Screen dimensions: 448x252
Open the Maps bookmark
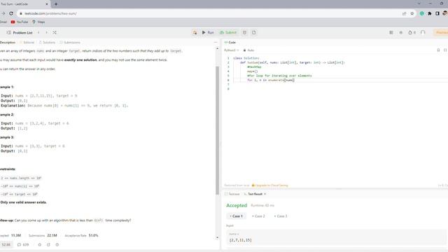pyautogui.click(x=38, y=22)
